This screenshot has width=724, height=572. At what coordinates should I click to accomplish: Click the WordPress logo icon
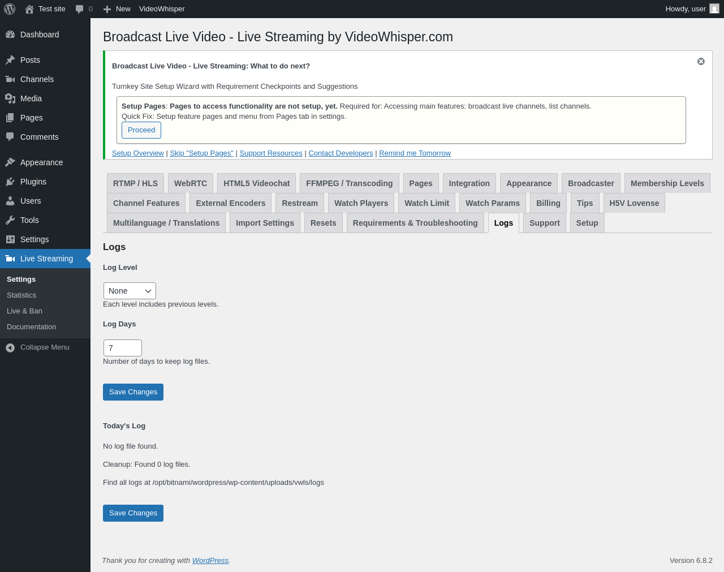click(x=10, y=9)
